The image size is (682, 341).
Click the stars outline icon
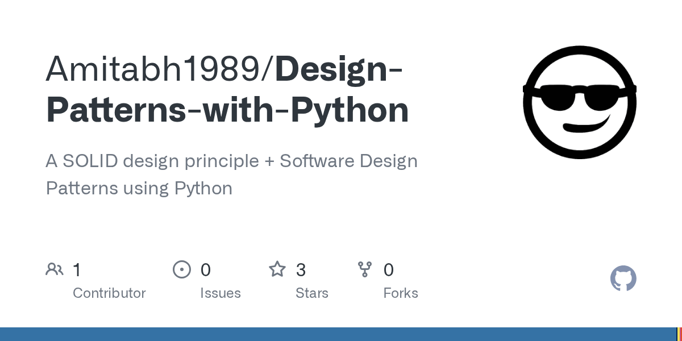pyautogui.click(x=277, y=269)
